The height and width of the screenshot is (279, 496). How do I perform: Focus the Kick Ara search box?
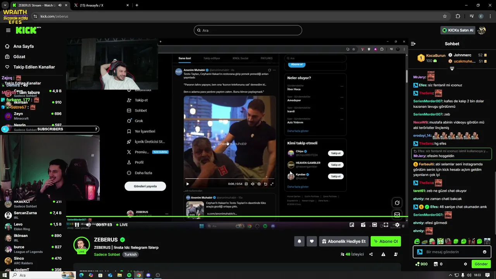(x=248, y=30)
